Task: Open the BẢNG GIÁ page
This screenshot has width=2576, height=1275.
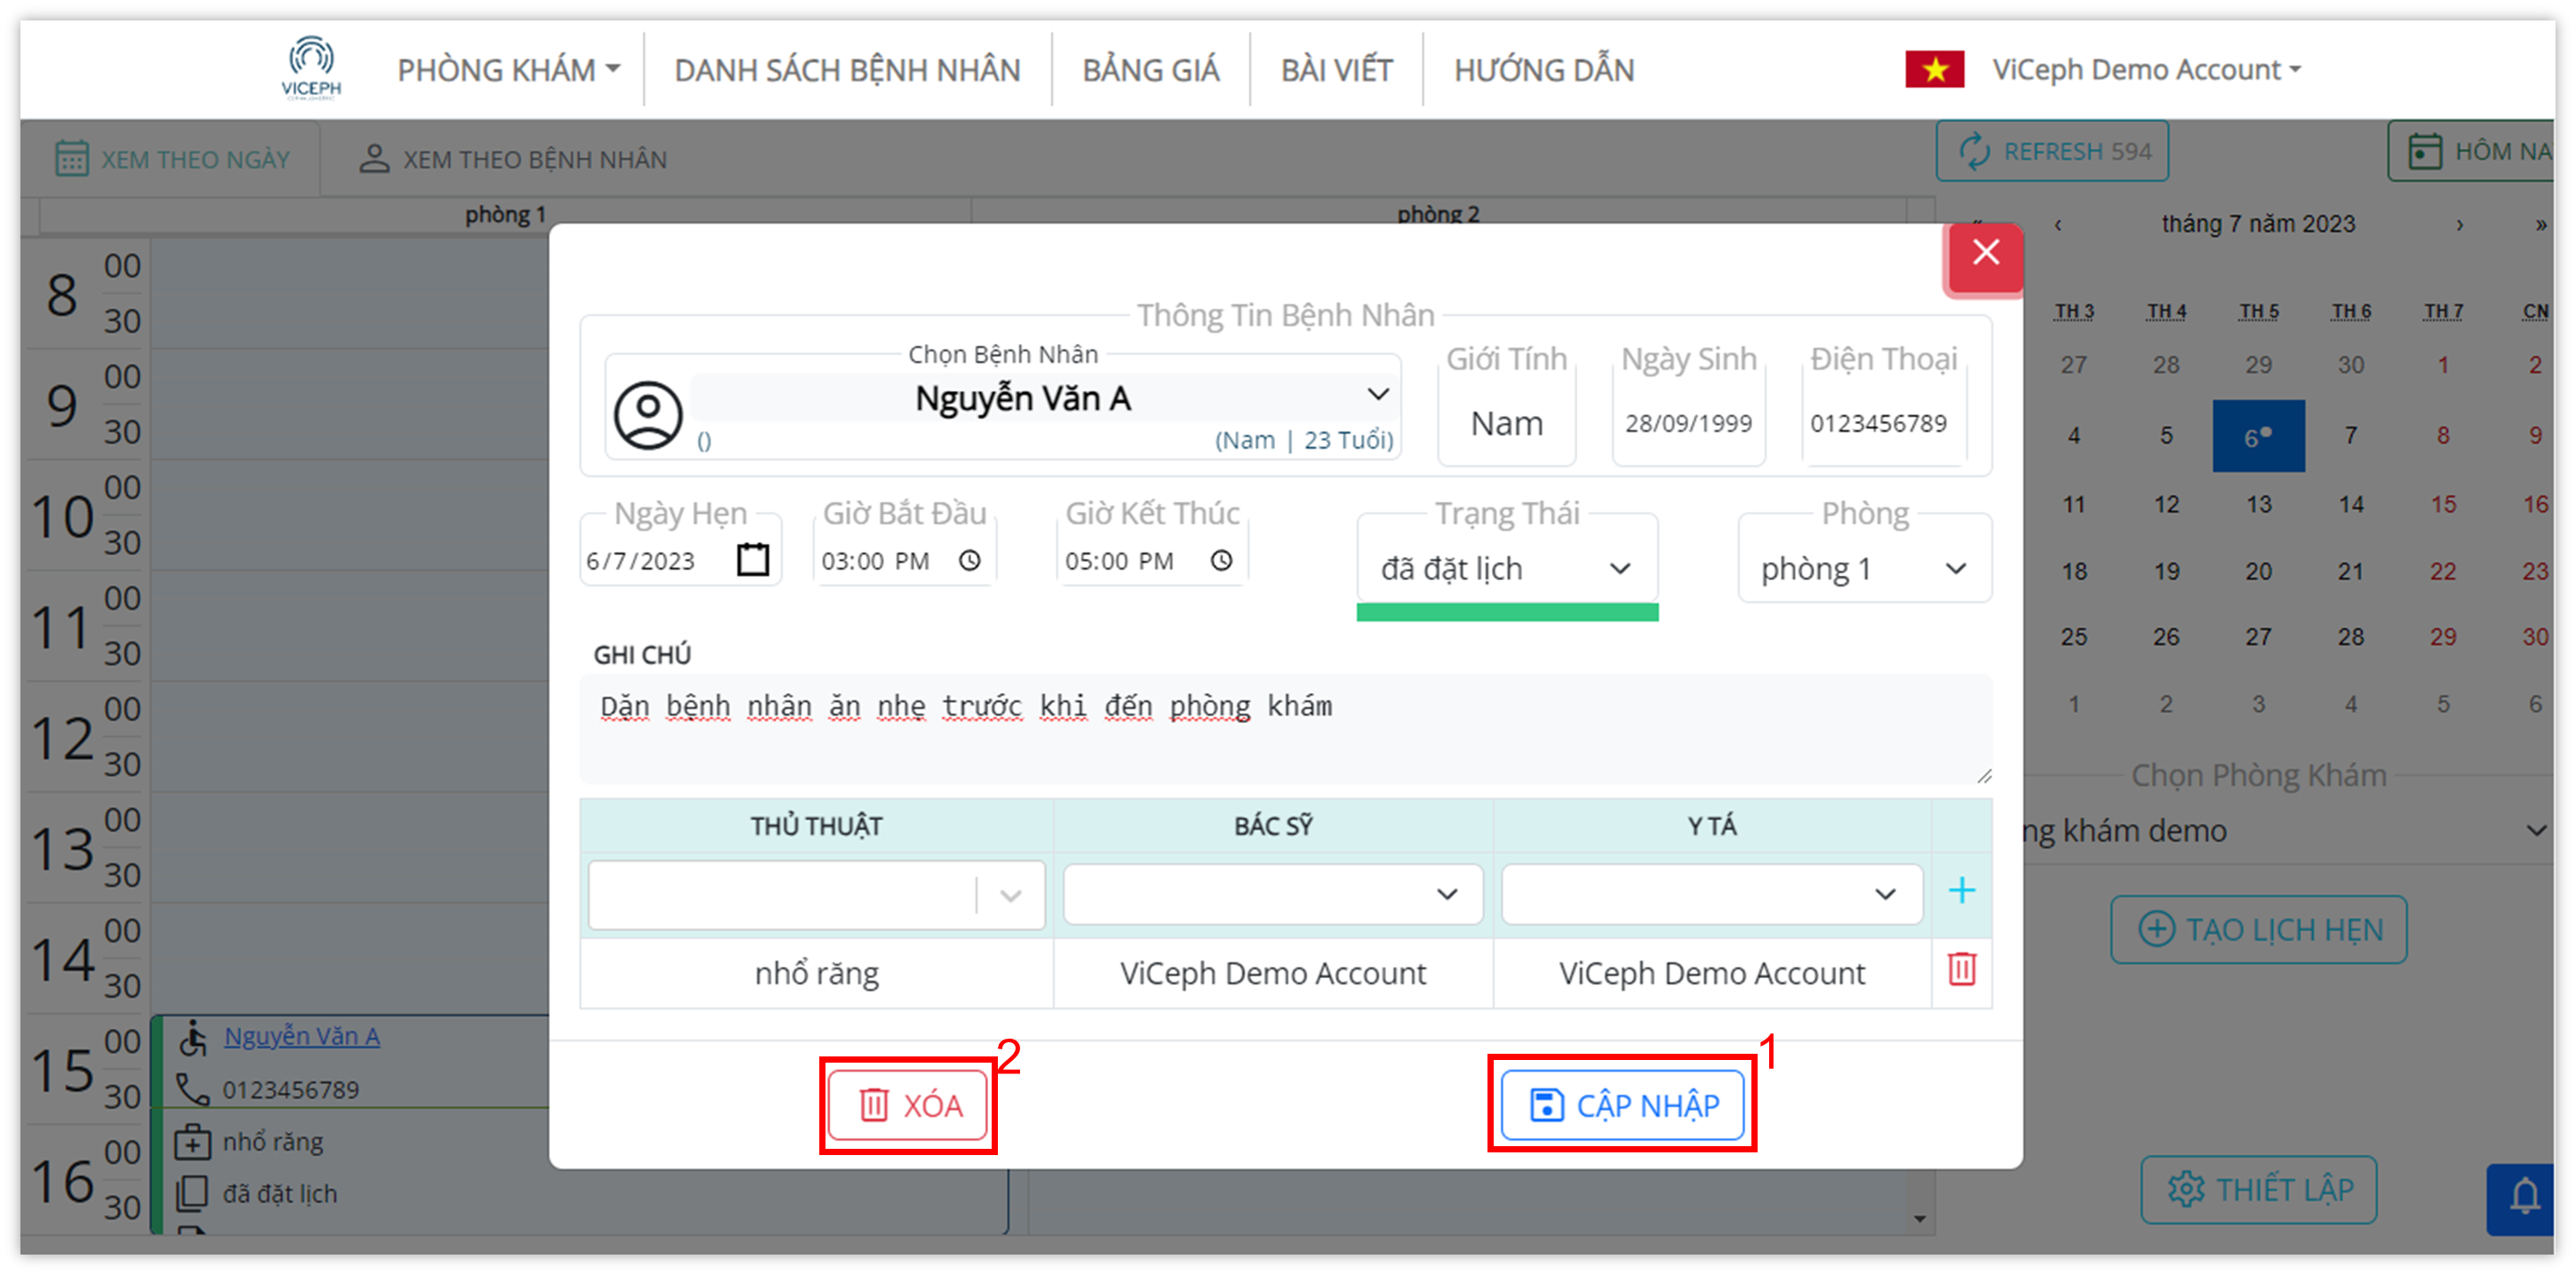Action: click(1150, 70)
